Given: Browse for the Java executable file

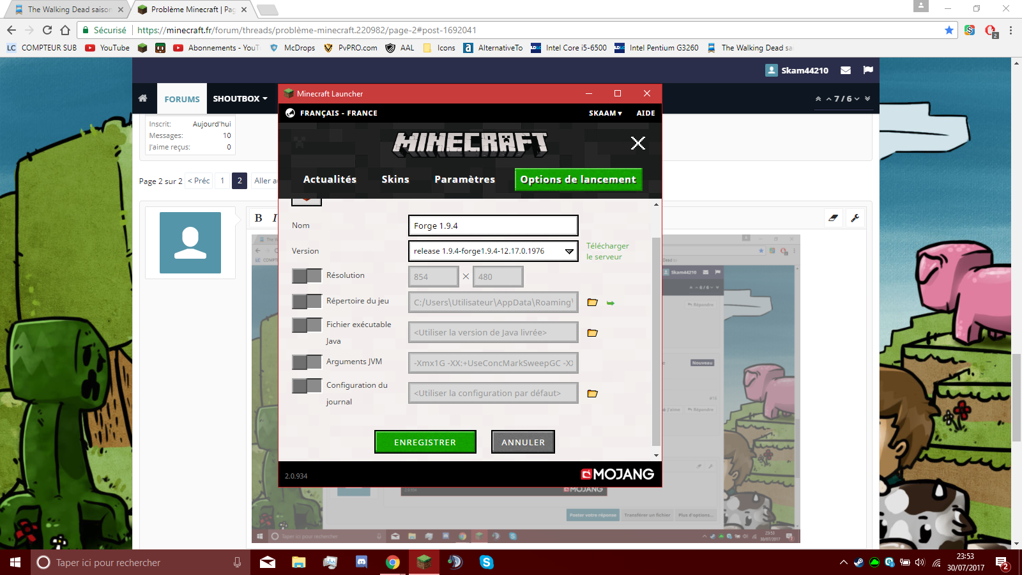Looking at the screenshot, I should pos(593,333).
